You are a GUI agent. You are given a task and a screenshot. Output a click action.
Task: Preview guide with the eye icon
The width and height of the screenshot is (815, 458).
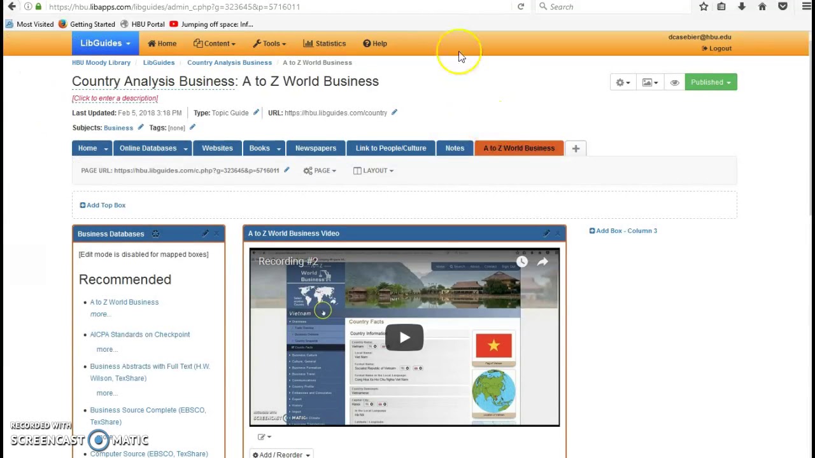674,82
